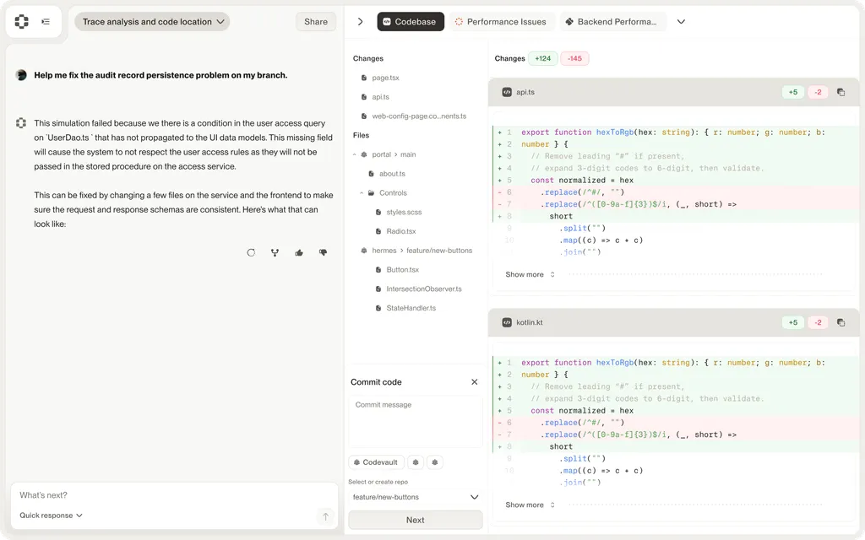Screen dimensions: 865x540
Task: Open about.ts file
Action: click(x=392, y=174)
